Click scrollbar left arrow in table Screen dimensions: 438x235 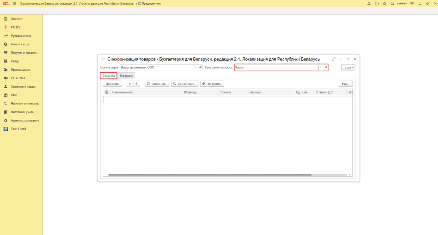(106, 175)
